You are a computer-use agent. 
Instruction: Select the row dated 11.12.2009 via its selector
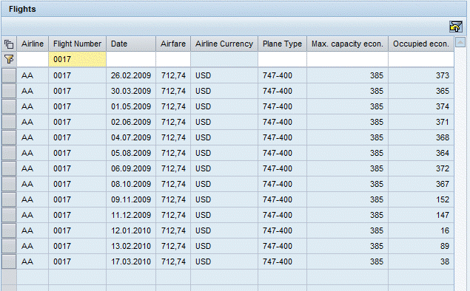click(9, 215)
